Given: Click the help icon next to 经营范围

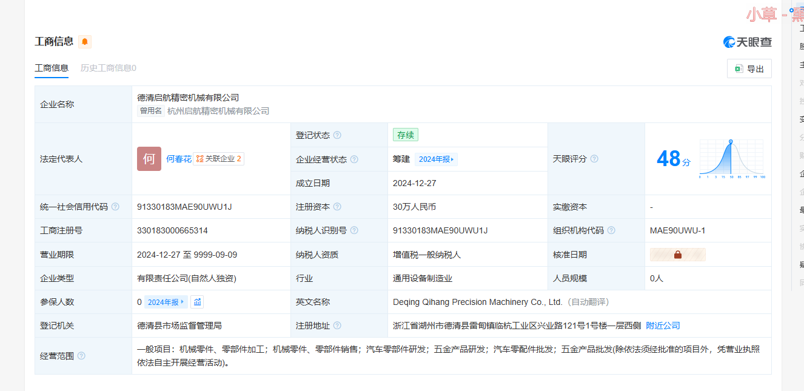Looking at the screenshot, I should (81, 356).
